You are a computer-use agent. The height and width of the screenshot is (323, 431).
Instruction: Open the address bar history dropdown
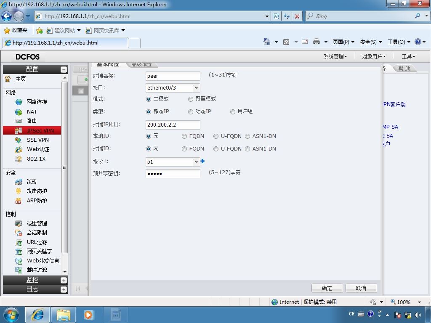pos(266,16)
